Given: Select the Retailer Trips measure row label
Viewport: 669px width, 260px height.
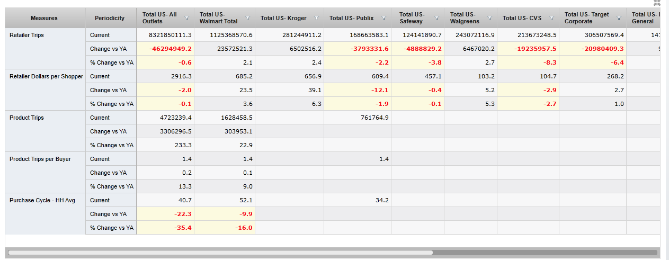Looking at the screenshot, I should click(26, 35).
